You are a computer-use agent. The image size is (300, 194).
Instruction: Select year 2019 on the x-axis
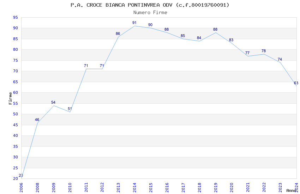click(x=216, y=187)
